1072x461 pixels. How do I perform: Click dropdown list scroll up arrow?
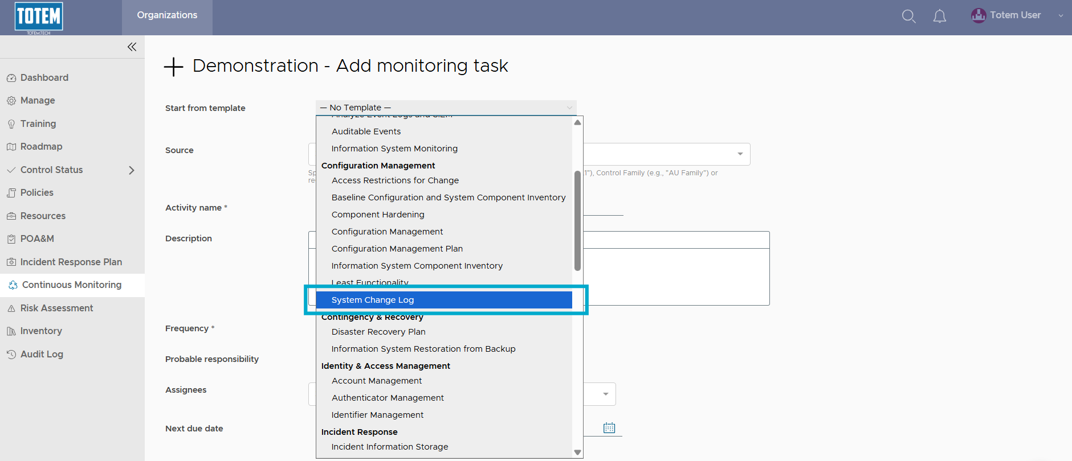[x=577, y=122]
